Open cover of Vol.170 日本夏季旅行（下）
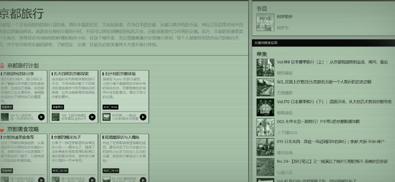The image size is (395, 182). coord(265,107)
